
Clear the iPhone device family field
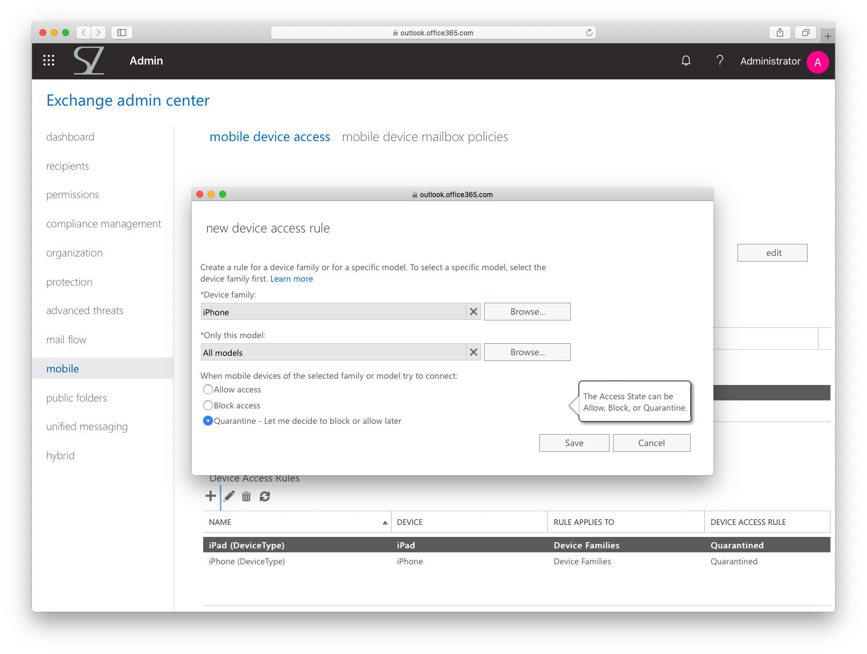pyautogui.click(x=473, y=312)
